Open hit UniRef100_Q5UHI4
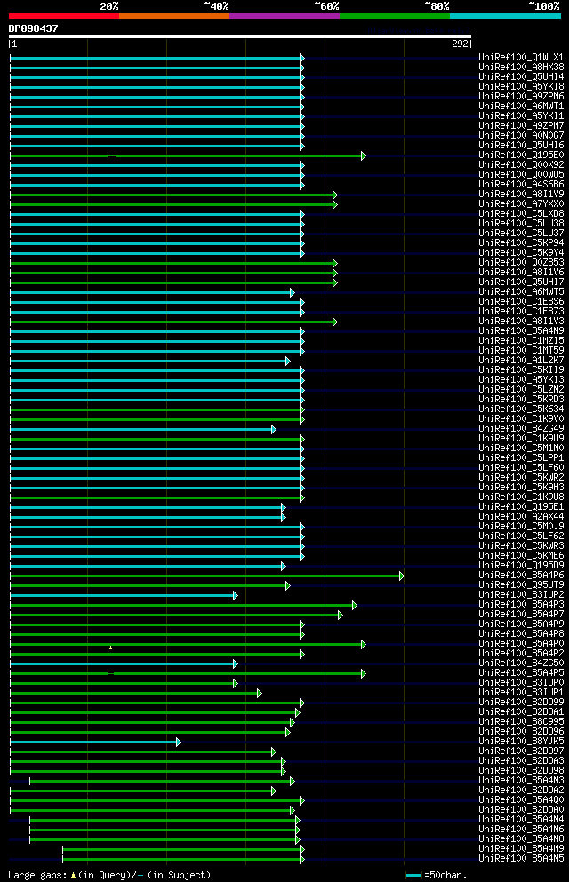This screenshot has height=882, width=569. pos(521,77)
